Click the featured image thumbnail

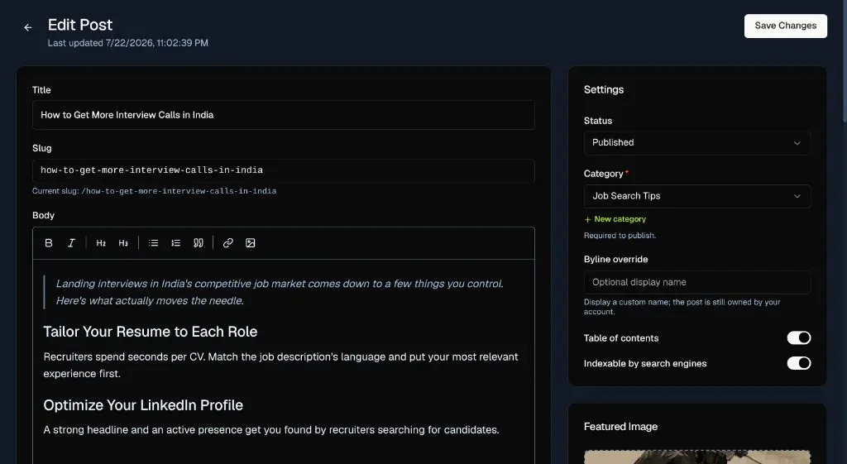pyautogui.click(x=696, y=457)
